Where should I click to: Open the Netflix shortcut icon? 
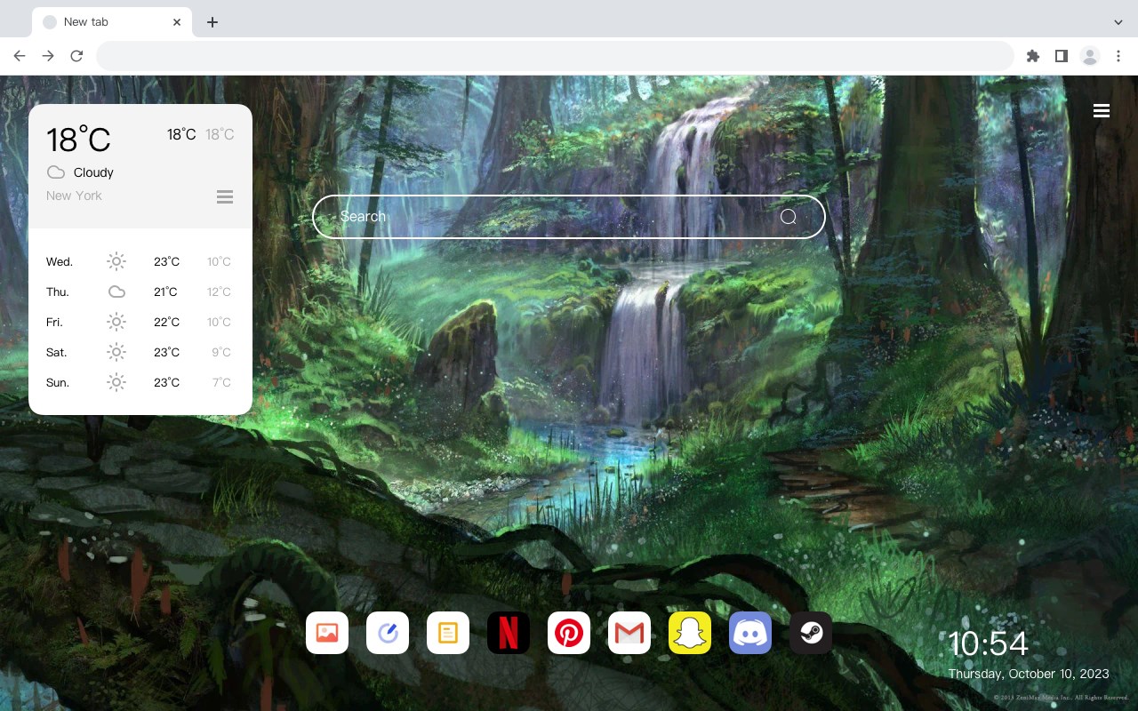coord(509,633)
